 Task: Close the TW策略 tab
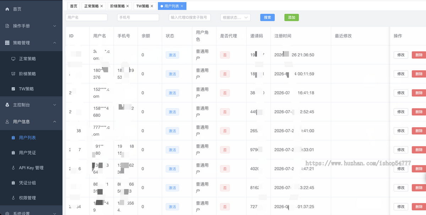click(x=152, y=6)
